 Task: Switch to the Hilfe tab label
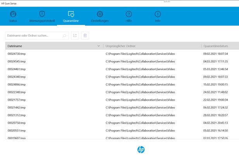pyautogui.click(x=129, y=21)
